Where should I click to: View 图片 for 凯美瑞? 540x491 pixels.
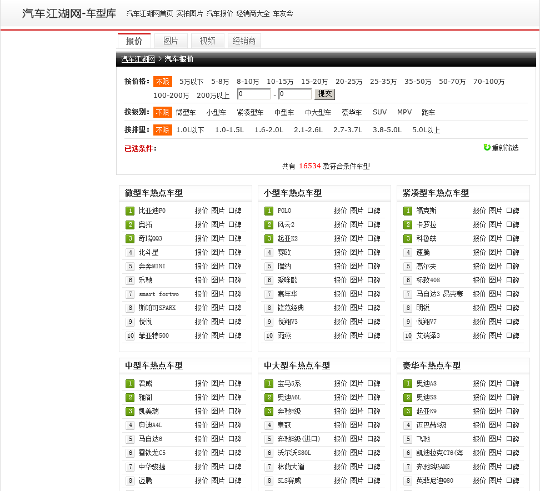coord(218,411)
